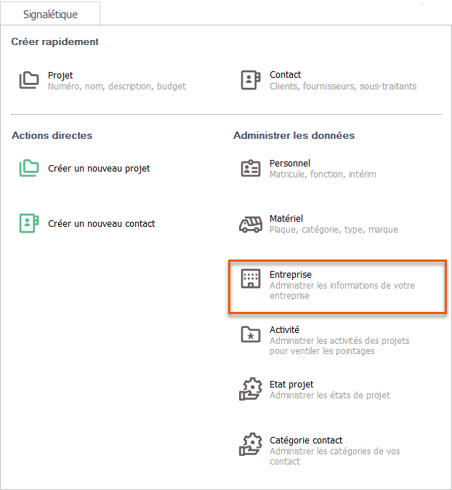Open the Entreprise label in highlighted box
The width and height of the screenshot is (452, 490).
click(x=291, y=274)
